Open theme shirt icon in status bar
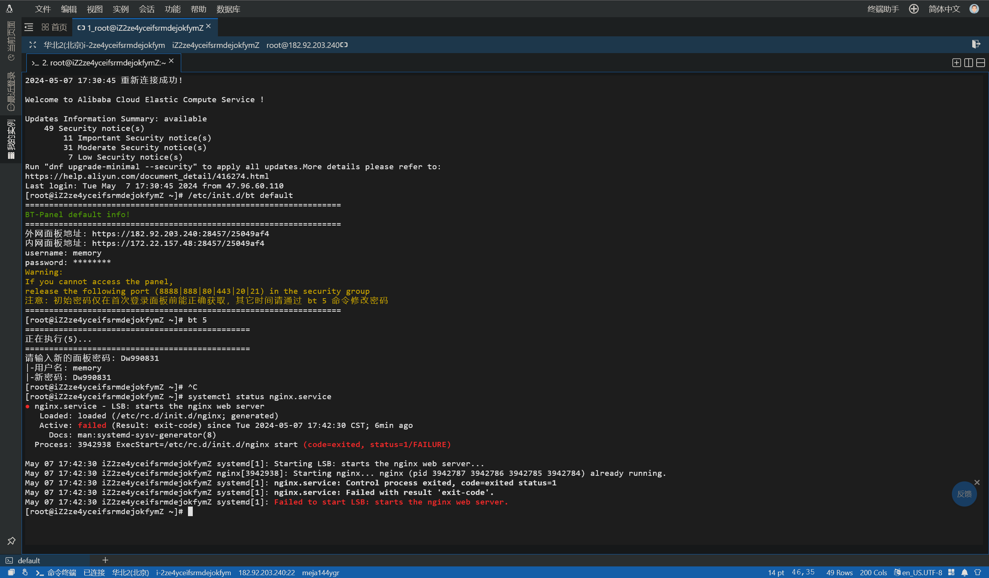This screenshot has width=989, height=578. tap(977, 572)
